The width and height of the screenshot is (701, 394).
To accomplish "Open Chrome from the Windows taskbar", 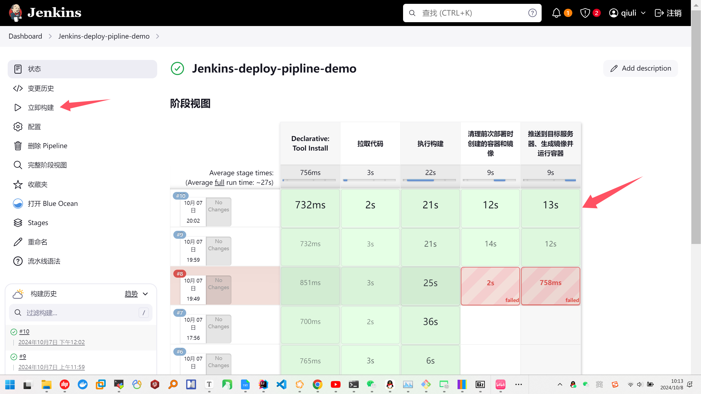I will coord(317,384).
